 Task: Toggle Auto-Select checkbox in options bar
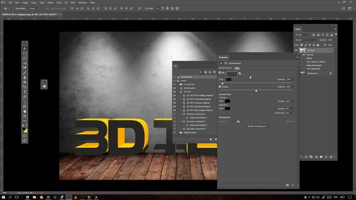click(13, 8)
